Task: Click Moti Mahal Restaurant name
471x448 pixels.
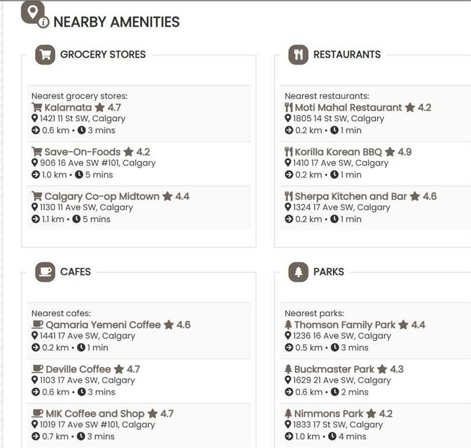Action: click(348, 108)
